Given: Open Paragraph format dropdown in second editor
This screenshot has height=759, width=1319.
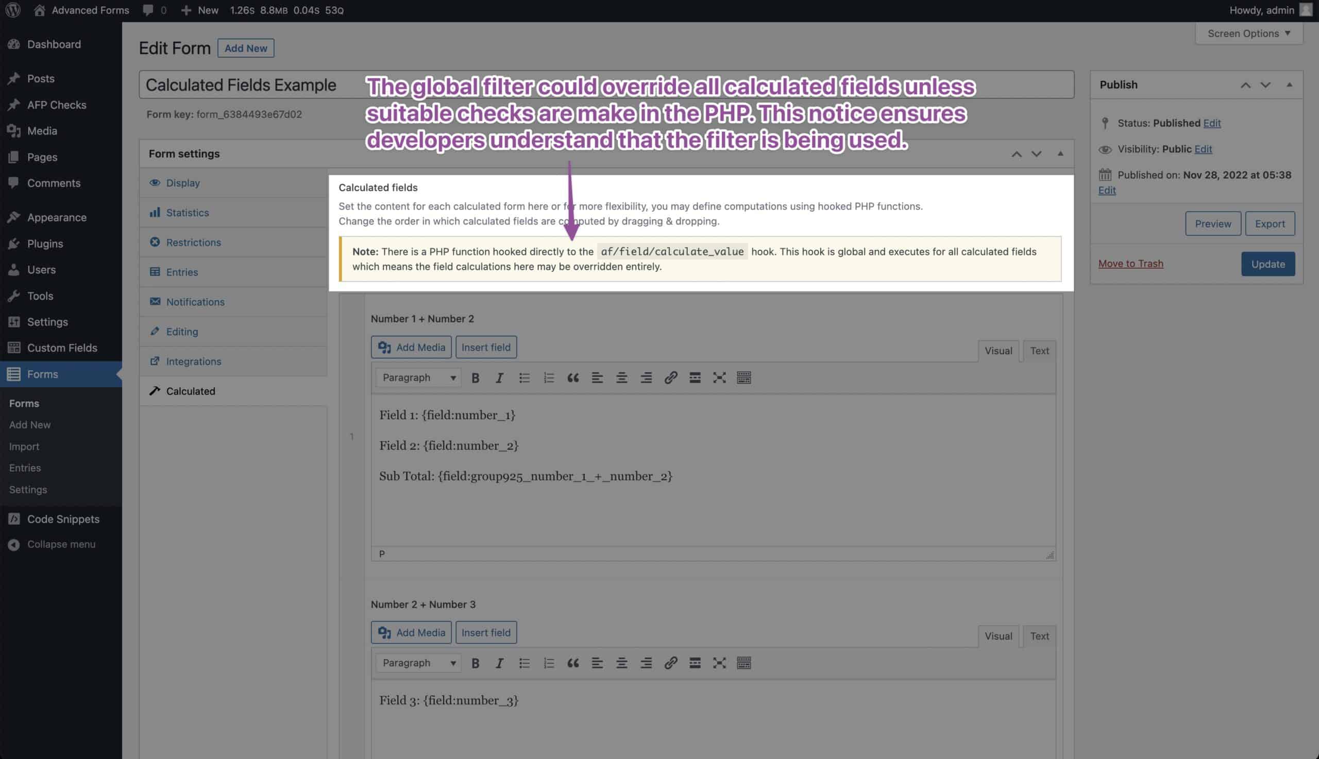Looking at the screenshot, I should (418, 663).
